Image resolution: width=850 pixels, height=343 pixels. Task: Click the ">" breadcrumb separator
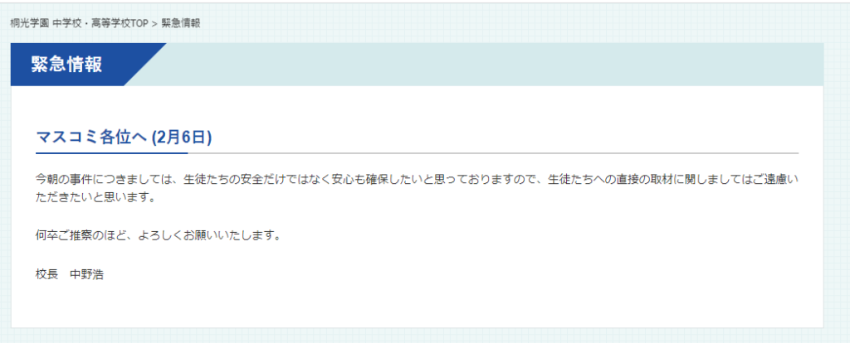tap(155, 24)
